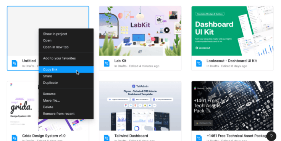Click the file icon next to Lab Kit
281x141 pixels.
coord(107,63)
